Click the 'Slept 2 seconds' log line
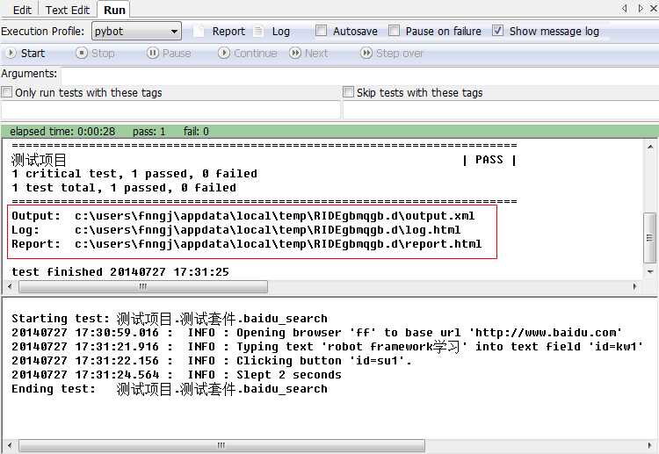 (177, 375)
